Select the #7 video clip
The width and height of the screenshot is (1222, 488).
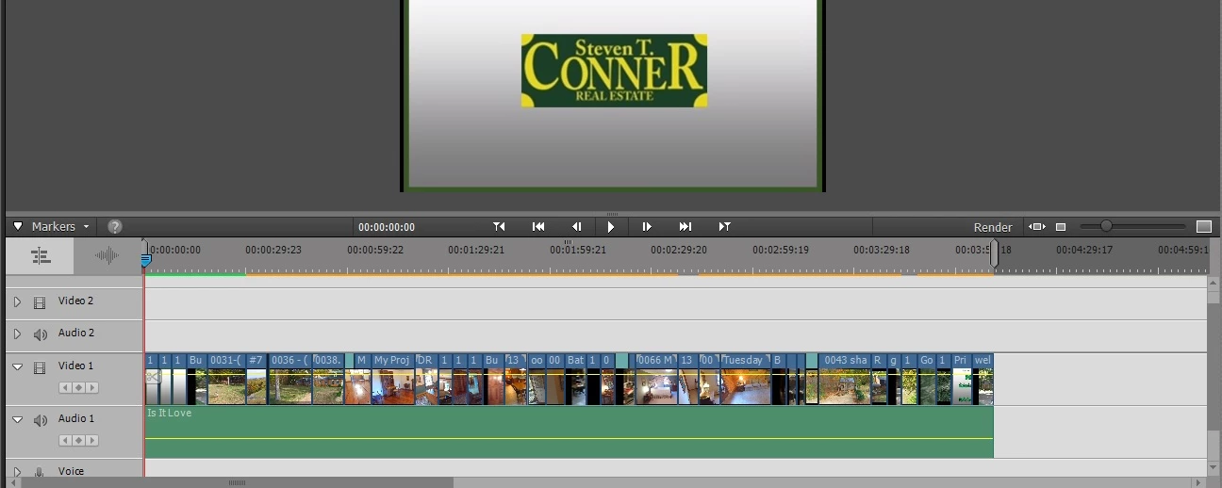(256, 380)
